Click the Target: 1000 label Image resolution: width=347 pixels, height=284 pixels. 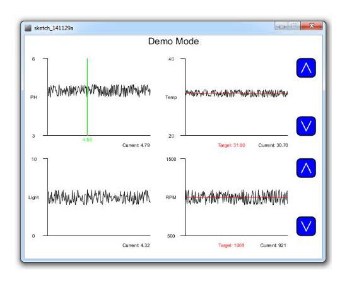[x=232, y=246]
